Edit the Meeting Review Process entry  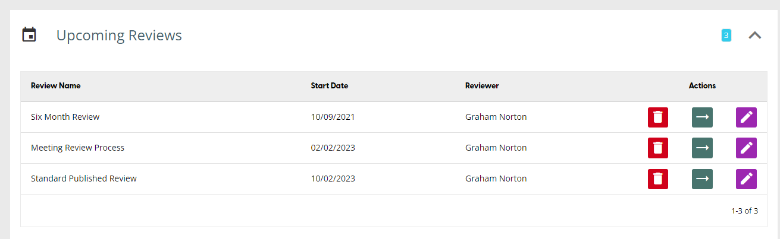tap(746, 148)
